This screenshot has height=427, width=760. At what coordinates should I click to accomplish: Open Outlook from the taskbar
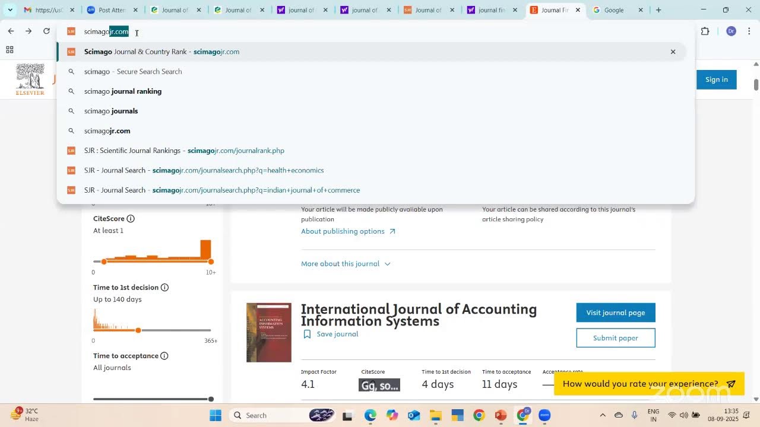click(x=414, y=415)
